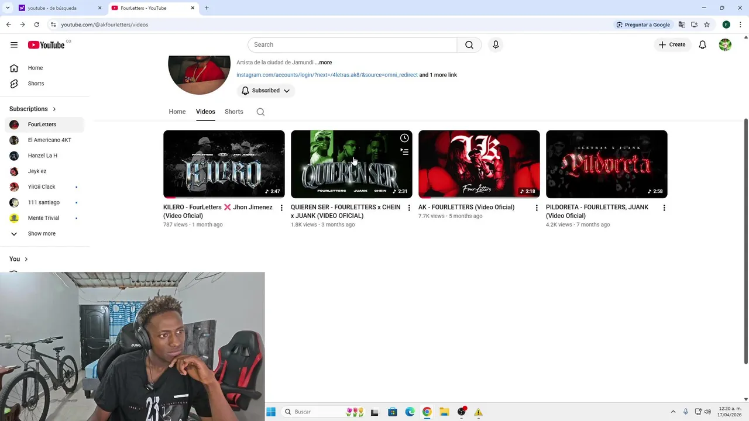The height and width of the screenshot is (421, 749).
Task: Switch to channel Shorts tab
Action: (234, 112)
